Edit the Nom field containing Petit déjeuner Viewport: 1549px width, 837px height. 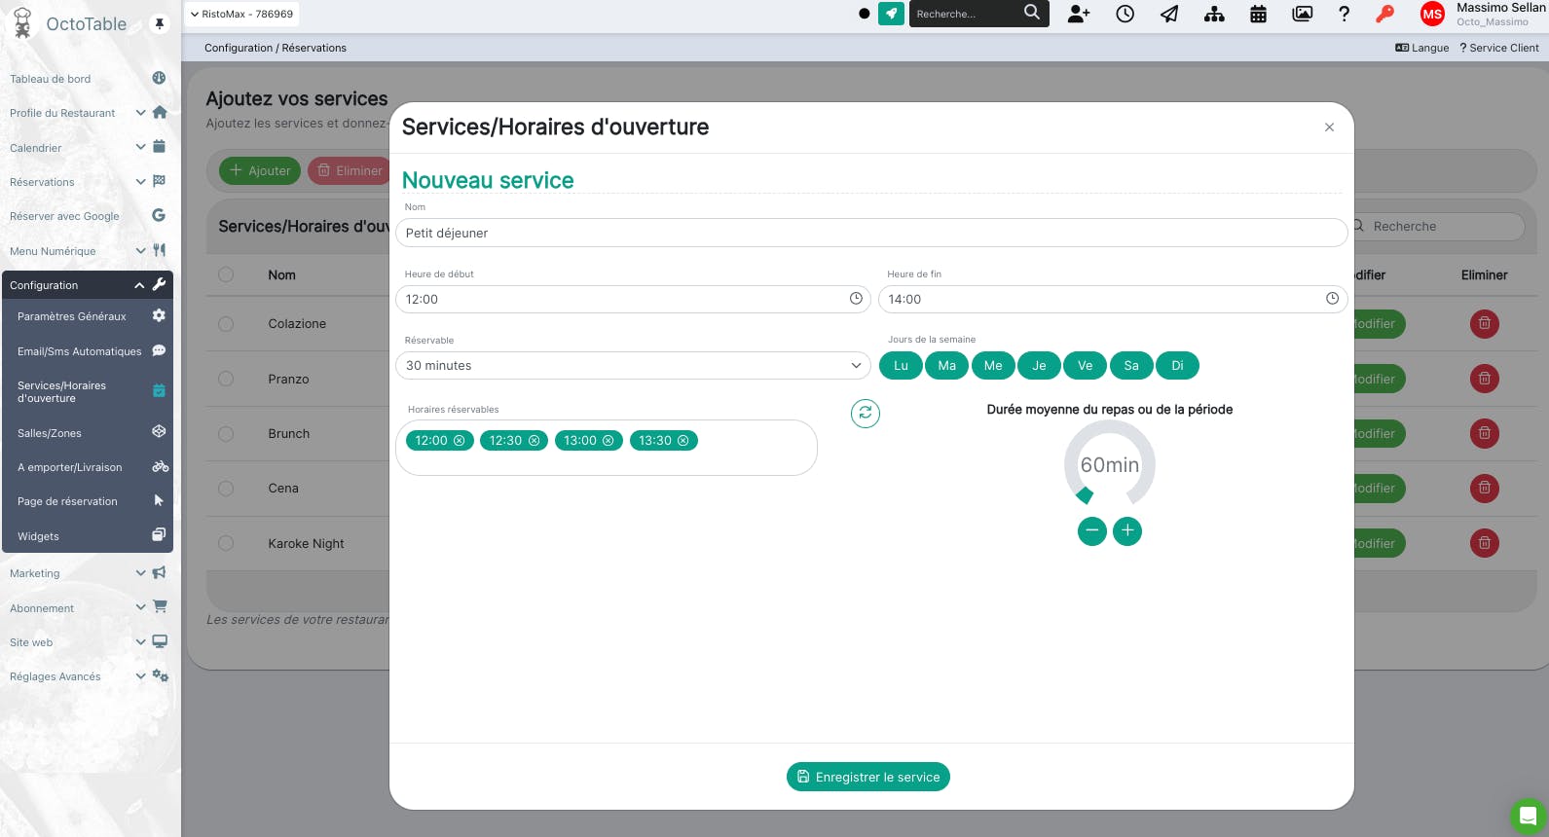pos(871,233)
